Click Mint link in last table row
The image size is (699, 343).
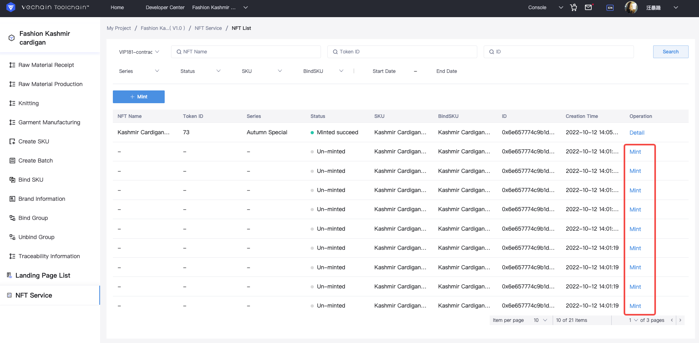click(635, 306)
